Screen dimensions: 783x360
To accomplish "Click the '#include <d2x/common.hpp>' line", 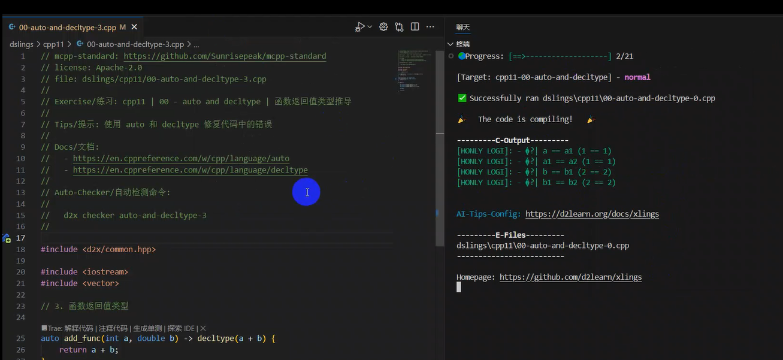I will pos(98,249).
